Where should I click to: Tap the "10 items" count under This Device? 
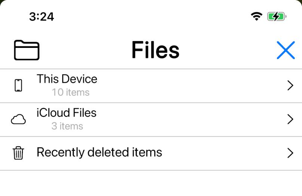pyautogui.click(x=71, y=92)
